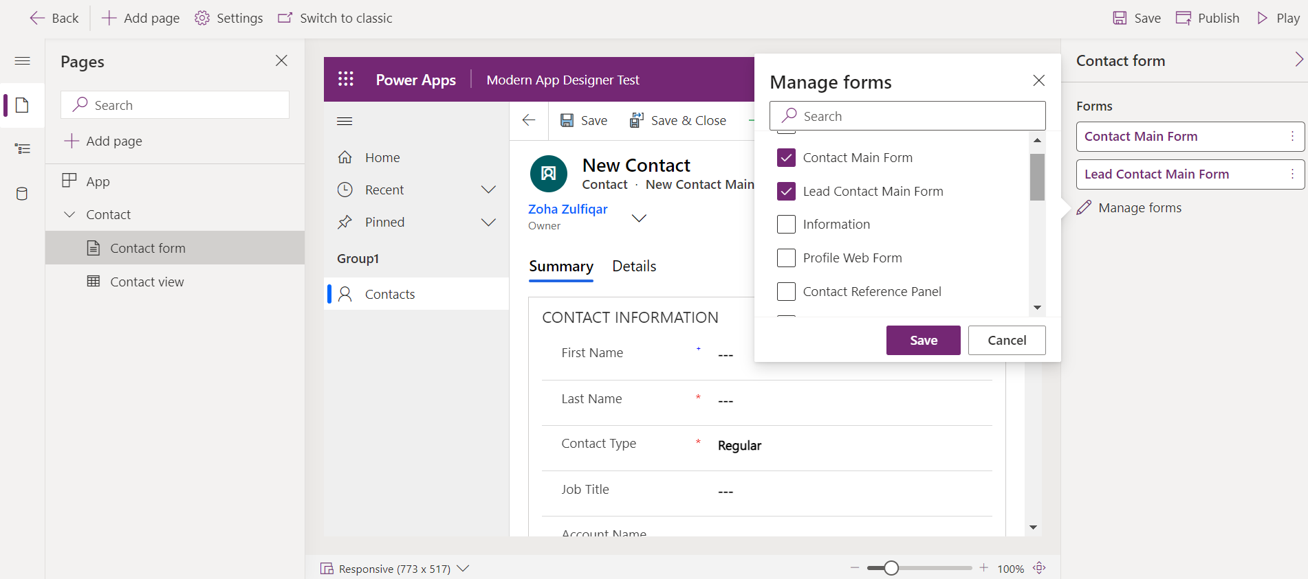Zoom in with the plus button
Image resolution: width=1308 pixels, height=579 pixels.
coord(984,568)
